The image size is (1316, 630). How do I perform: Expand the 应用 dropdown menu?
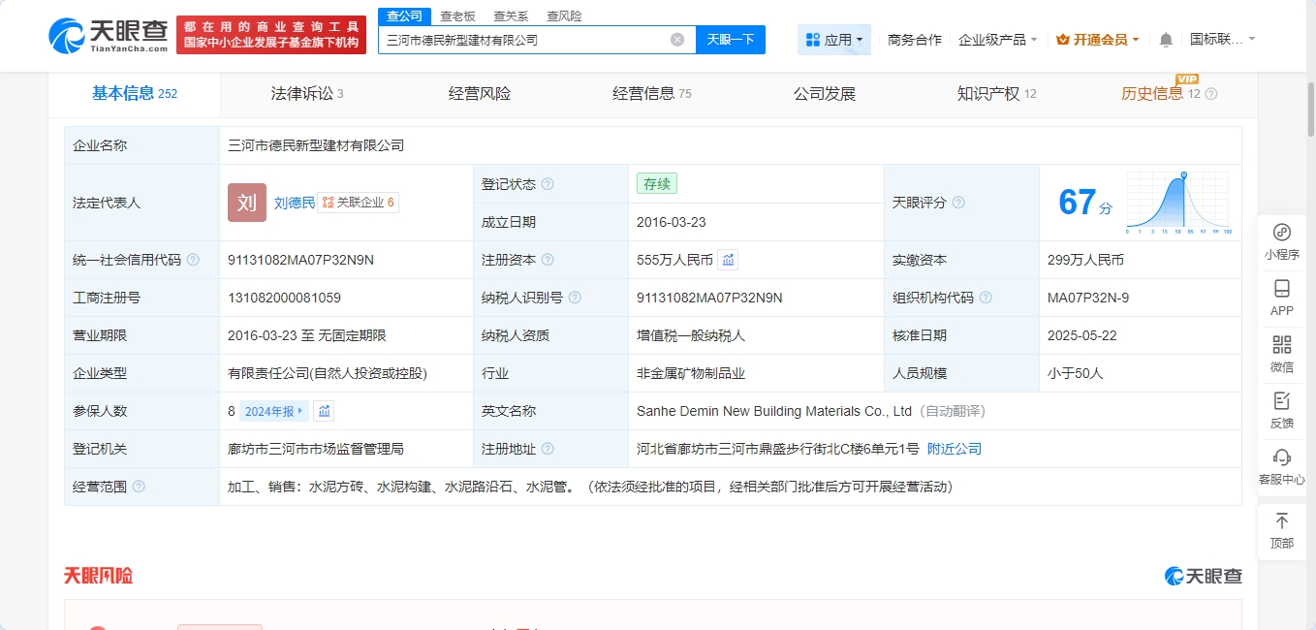pyautogui.click(x=833, y=40)
